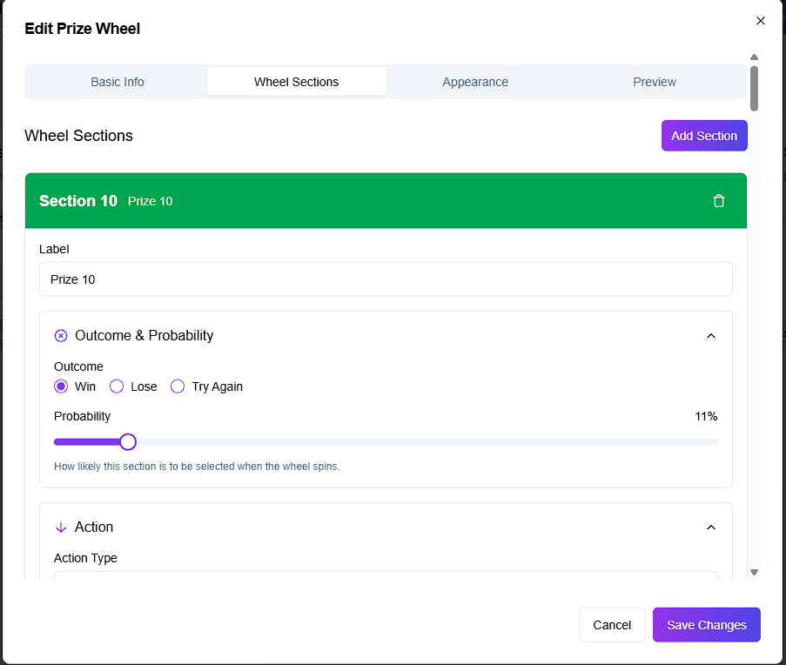Open the Appearance tab
The width and height of the screenshot is (786, 665).
pyautogui.click(x=475, y=82)
